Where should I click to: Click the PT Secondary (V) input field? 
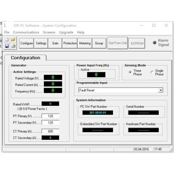(50, 122)
